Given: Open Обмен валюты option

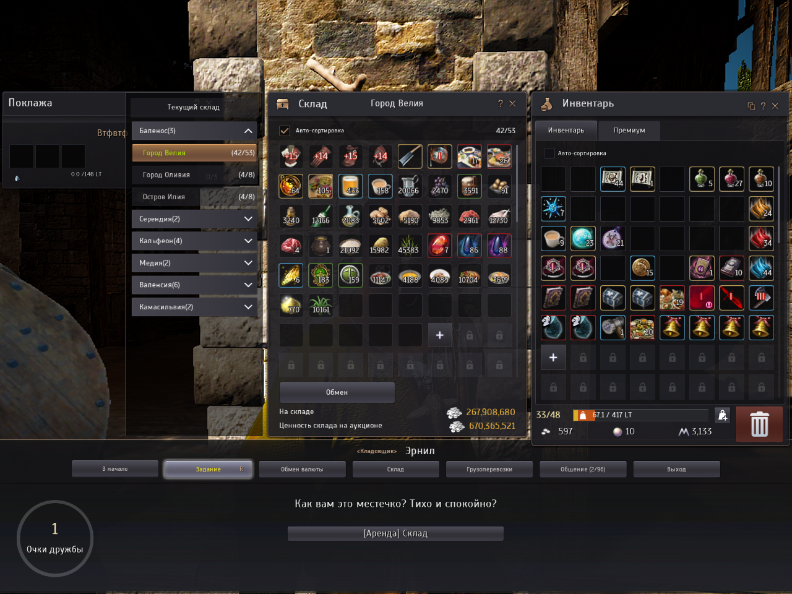Looking at the screenshot, I should click(x=302, y=469).
